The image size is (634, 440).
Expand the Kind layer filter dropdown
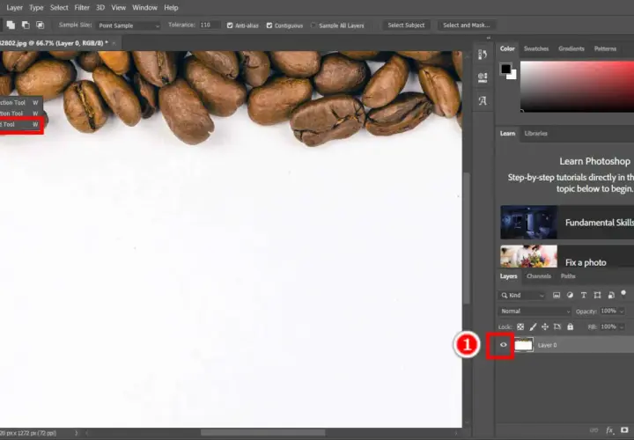tap(522, 296)
